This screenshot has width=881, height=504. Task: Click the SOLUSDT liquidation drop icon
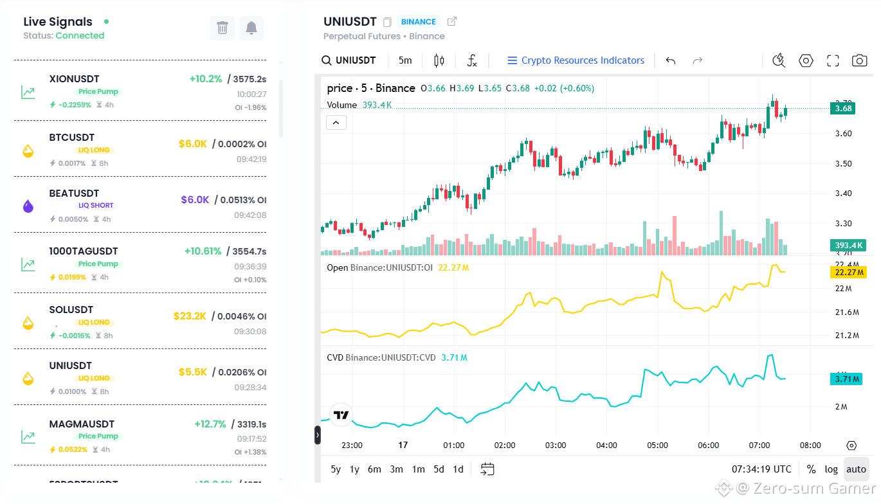coord(28,323)
